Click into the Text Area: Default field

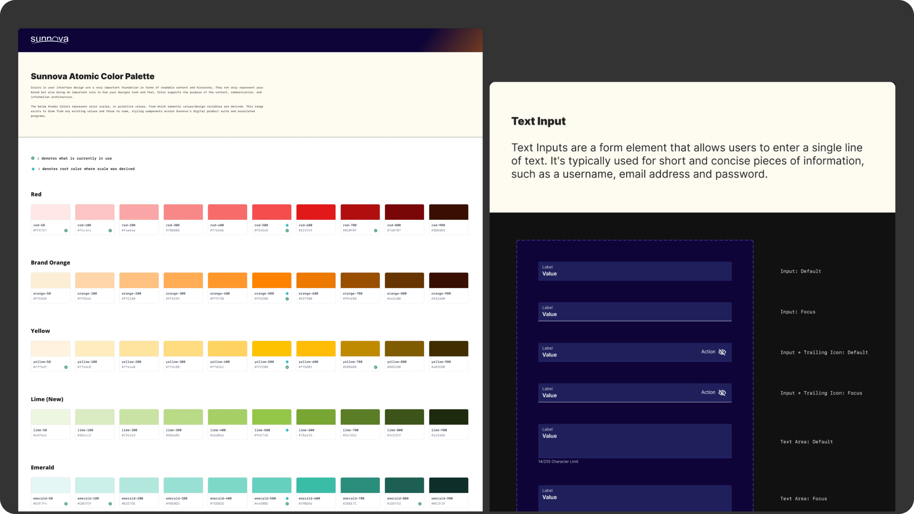[634, 441]
